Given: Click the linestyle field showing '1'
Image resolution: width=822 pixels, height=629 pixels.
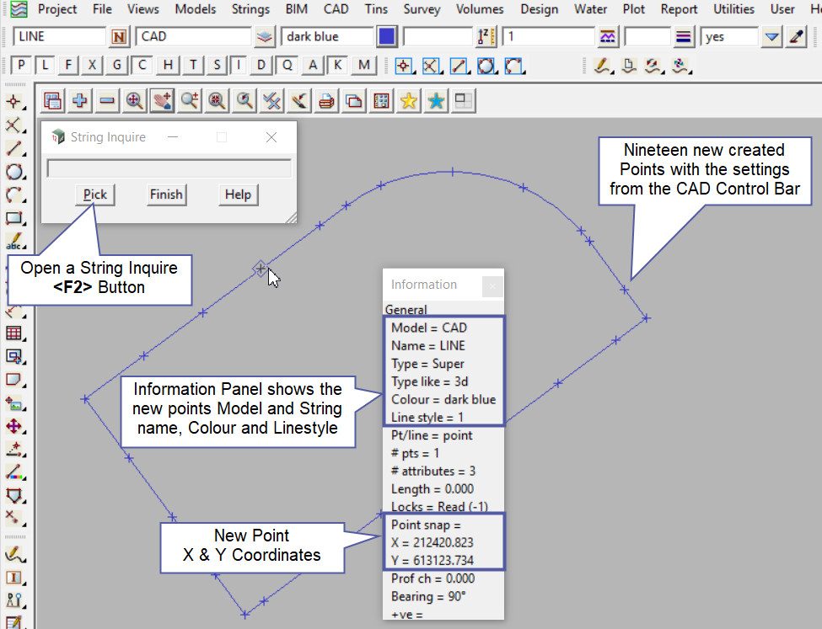Looking at the screenshot, I should 548,37.
